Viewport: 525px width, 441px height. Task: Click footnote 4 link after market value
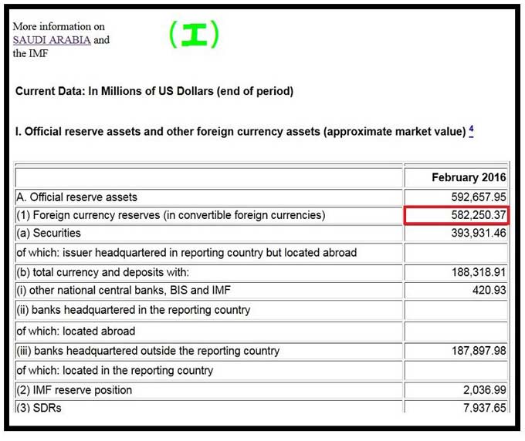click(x=471, y=130)
